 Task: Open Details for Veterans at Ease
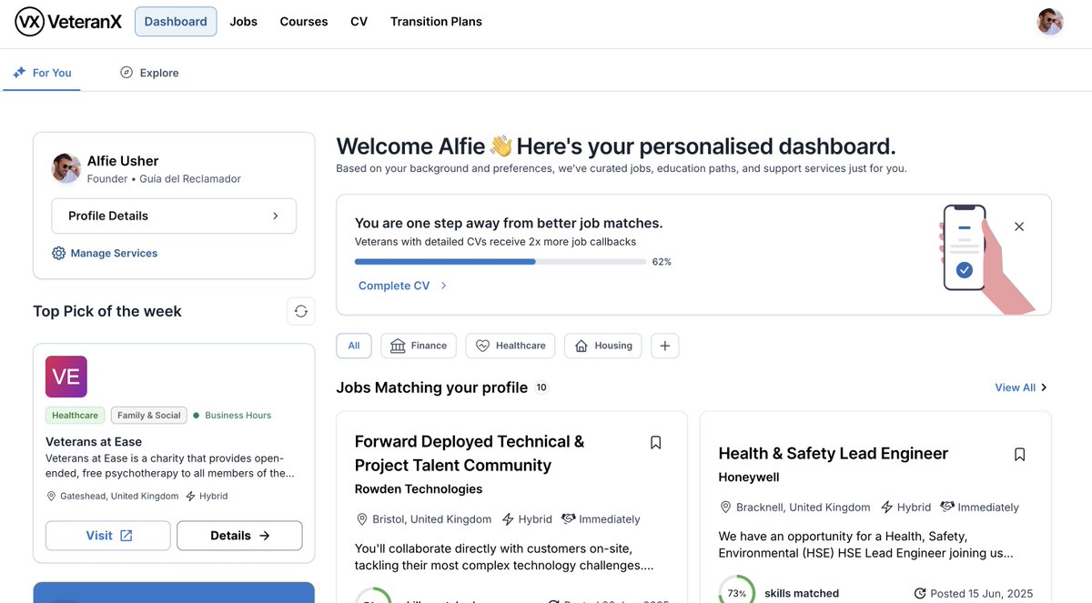[239, 536]
